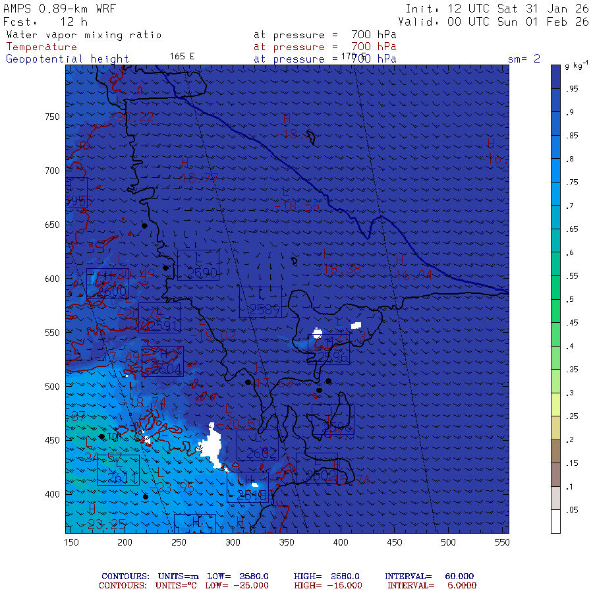
Task: Click the blue 'INTERVAL= 60.000' contour text
Action: tap(429, 577)
